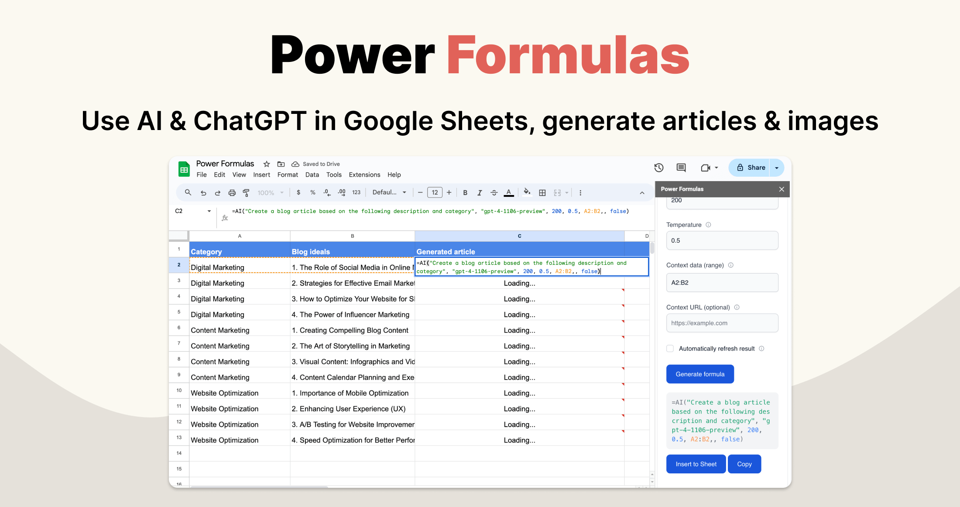The image size is (960, 507).
Task: Open the Share options dropdown arrow
Action: pos(777,168)
